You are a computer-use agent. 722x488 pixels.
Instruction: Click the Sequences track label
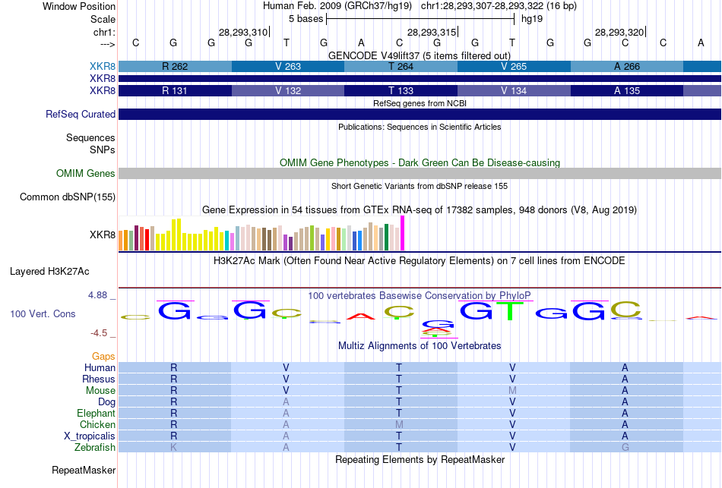pyautogui.click(x=90, y=137)
